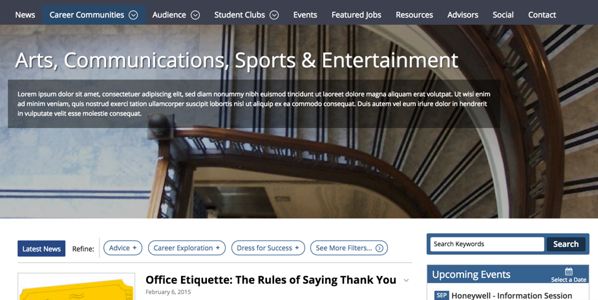The width and height of the screenshot is (598, 300).
Task: Expand the Career Communities dropdown arrow
Action: (x=133, y=15)
